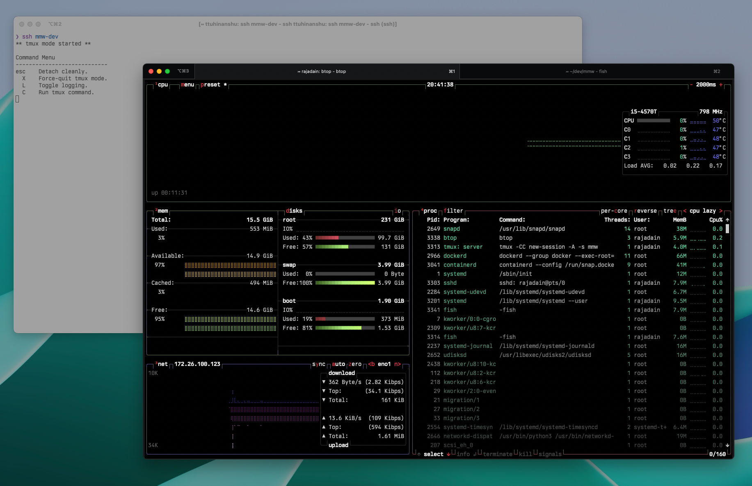Click the net IP address 172.26.100.123

[x=197, y=364]
